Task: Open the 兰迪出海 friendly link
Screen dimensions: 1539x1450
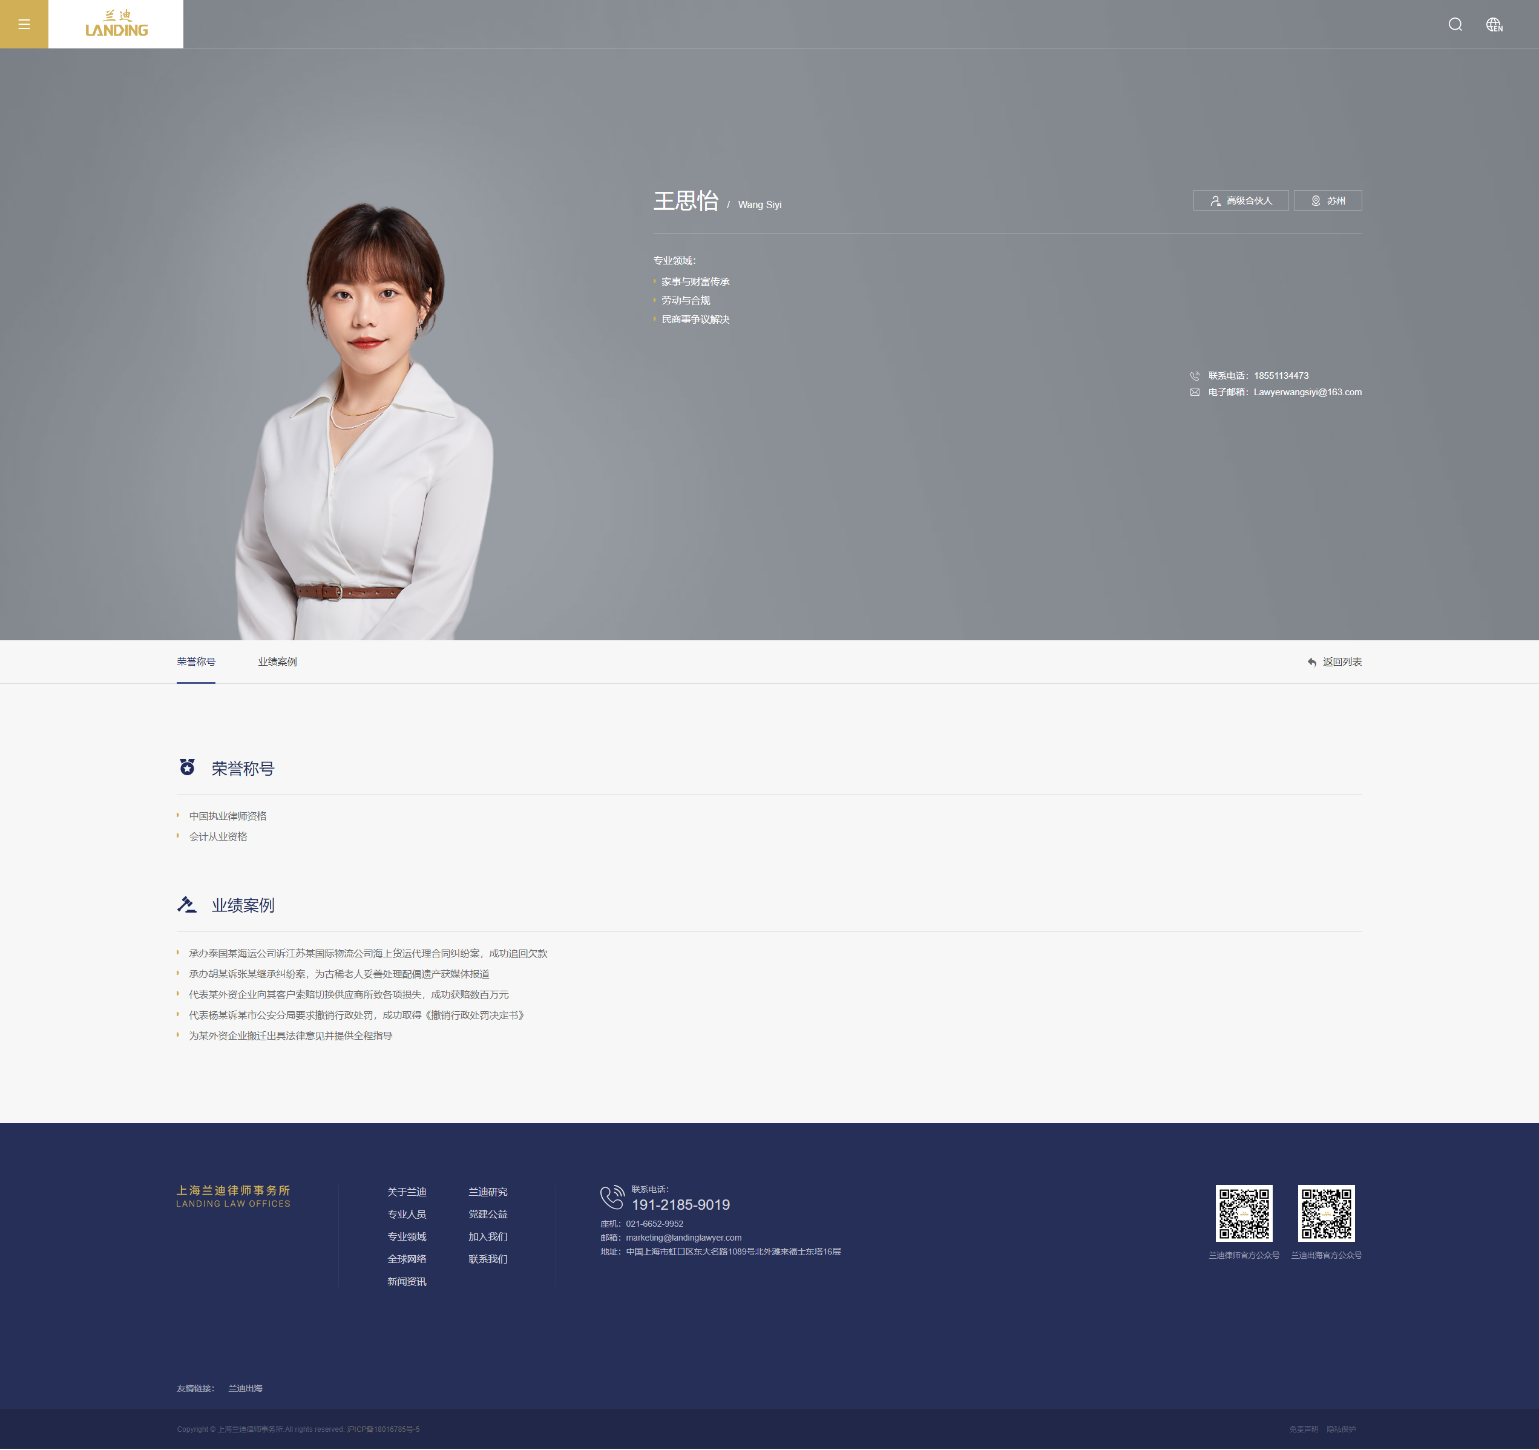Action: point(244,1389)
